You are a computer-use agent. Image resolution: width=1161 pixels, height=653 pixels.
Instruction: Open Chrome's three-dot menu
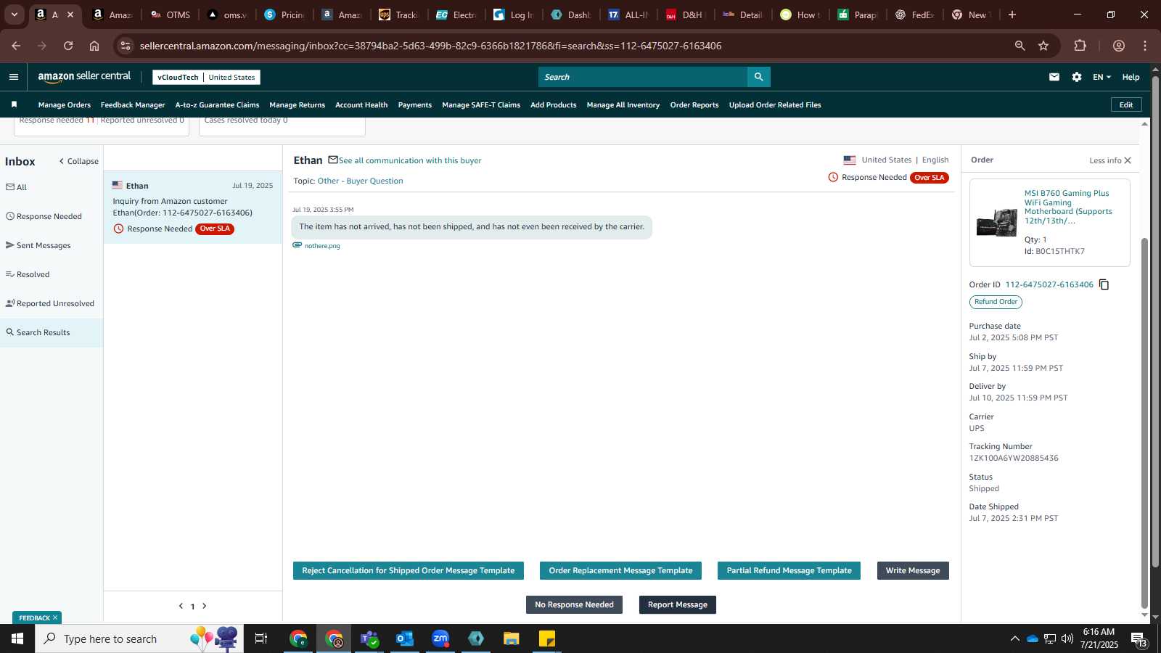(1145, 46)
